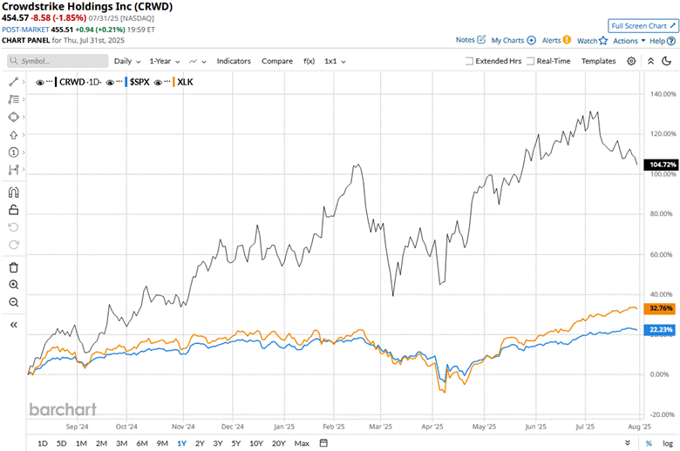Click the orange XLK series color bar

coord(173,82)
